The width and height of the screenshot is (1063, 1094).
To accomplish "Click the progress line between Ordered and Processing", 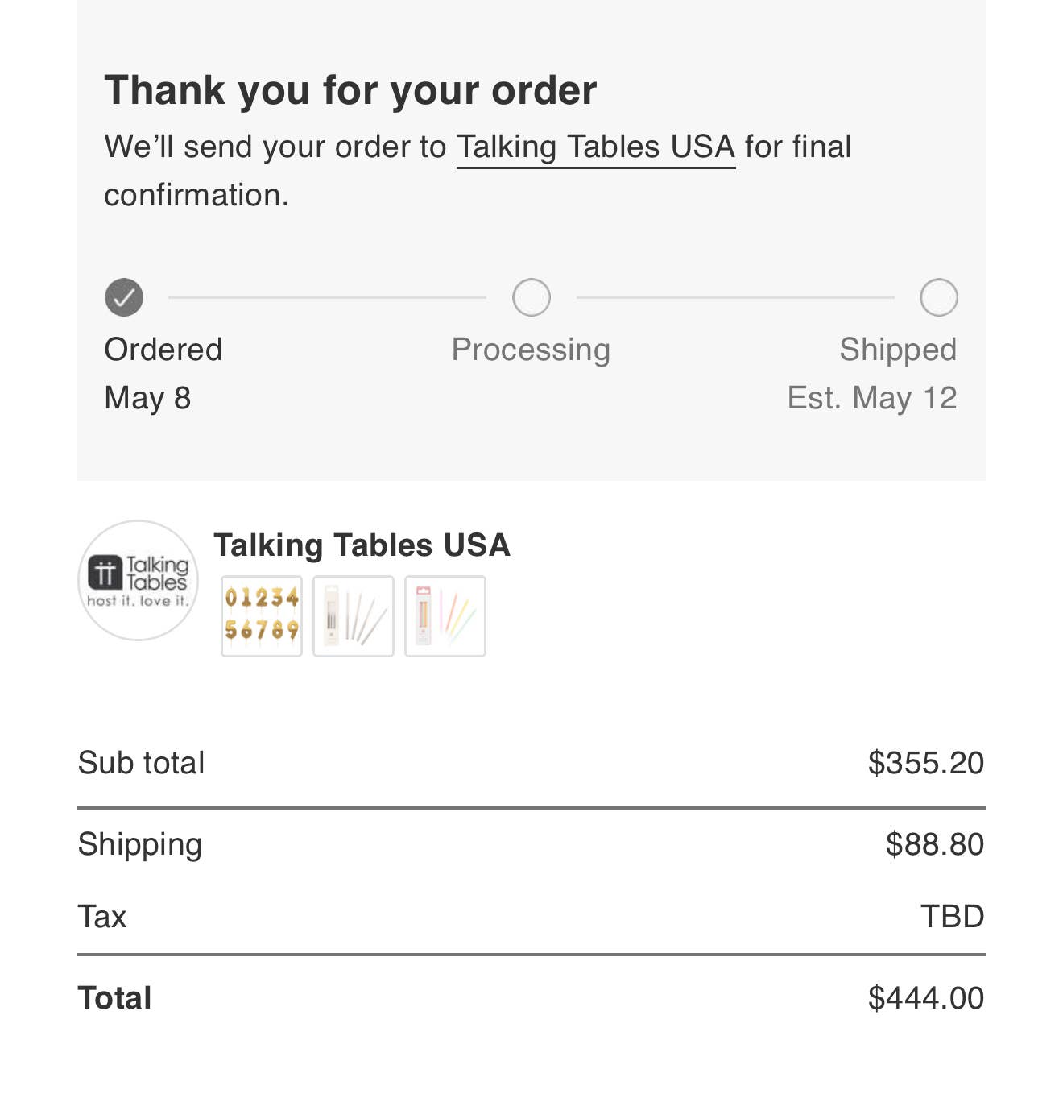I will (x=327, y=297).
